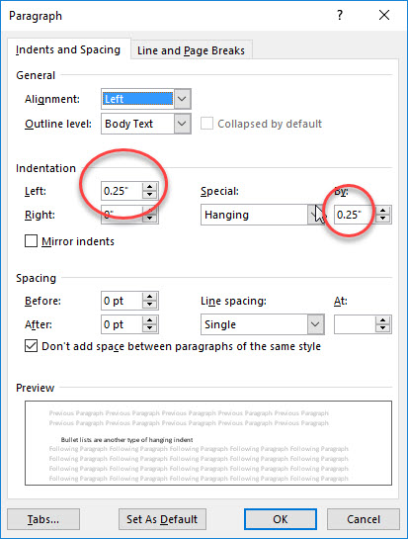Screen dimensions: 408x539
Task: Click the At spacing value field
Action: [x=355, y=324]
